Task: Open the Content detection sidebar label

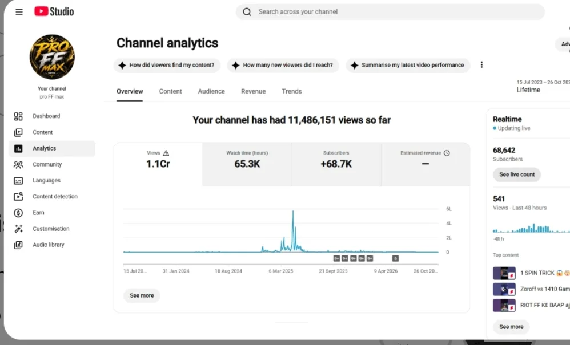Action: tap(55, 196)
